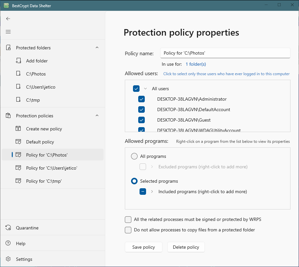
Task: Select the Administrator user row text
Action: (192, 99)
